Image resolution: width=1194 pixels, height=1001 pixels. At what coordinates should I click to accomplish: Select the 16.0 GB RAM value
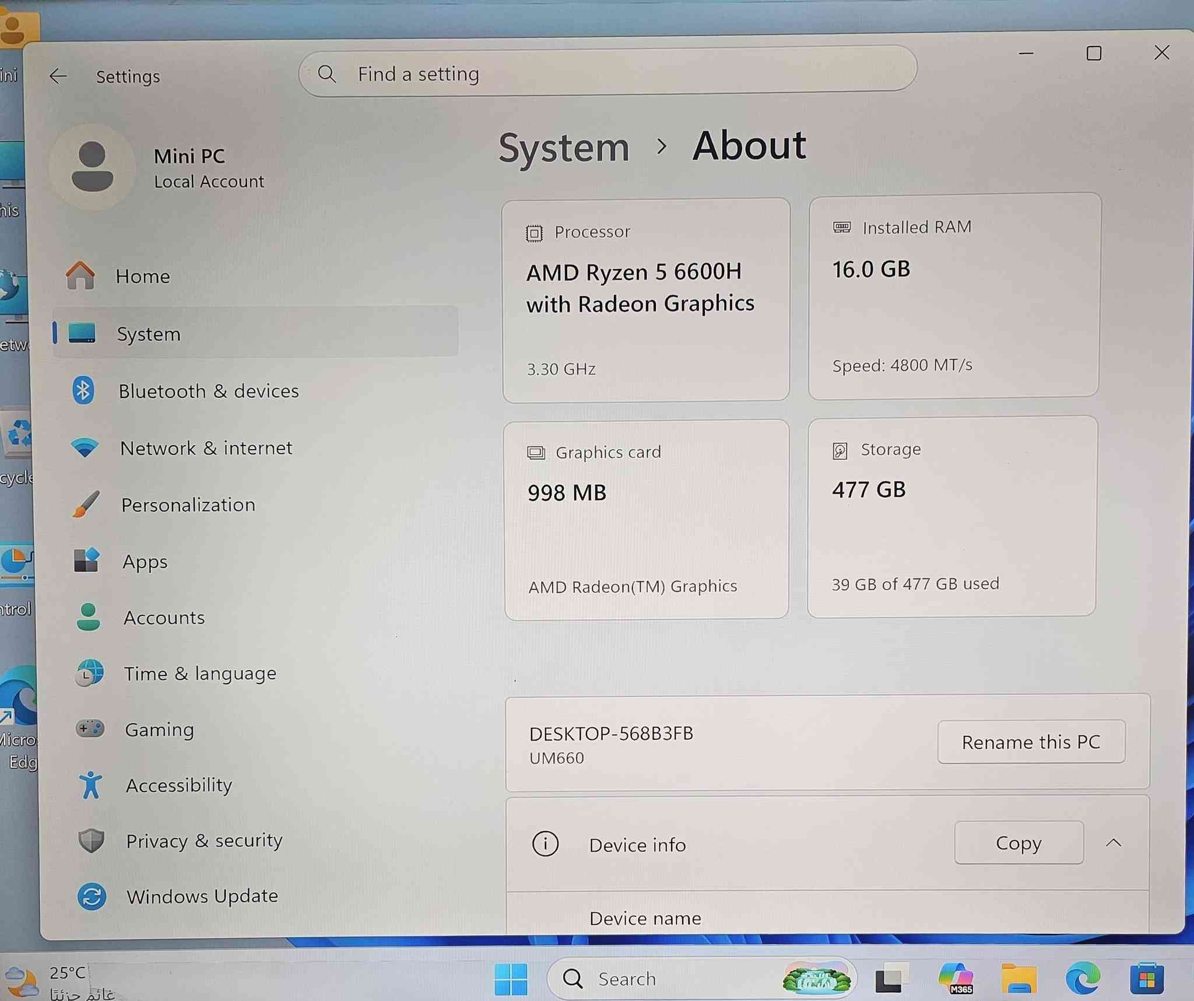(871, 269)
